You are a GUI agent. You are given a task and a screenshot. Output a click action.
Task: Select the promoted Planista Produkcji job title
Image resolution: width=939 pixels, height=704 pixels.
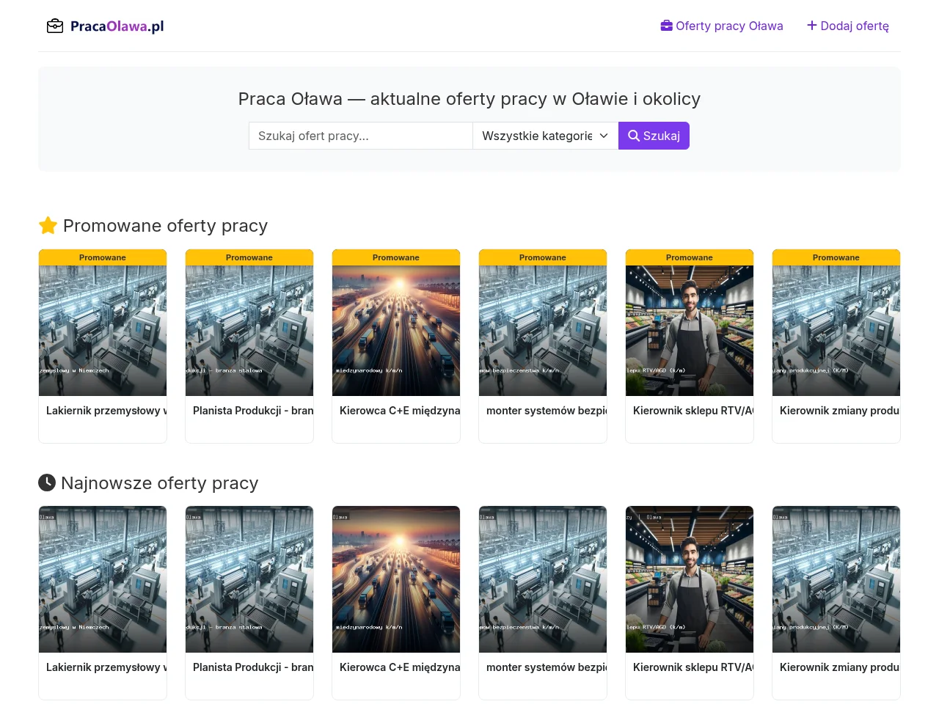coord(253,411)
